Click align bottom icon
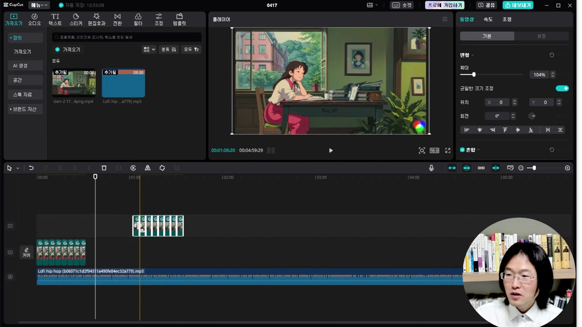The width and height of the screenshot is (582, 327). coord(530,130)
